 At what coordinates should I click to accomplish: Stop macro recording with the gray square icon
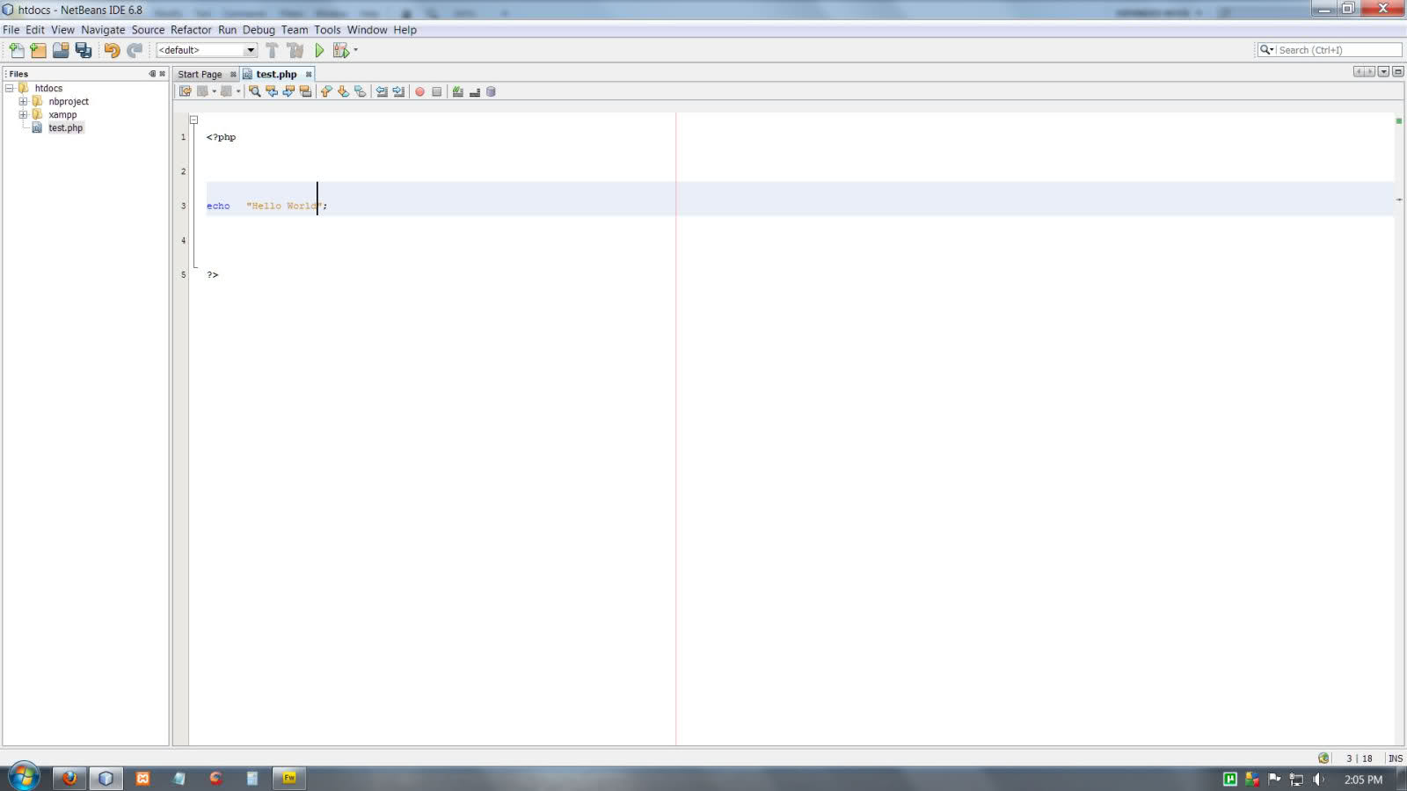436,91
